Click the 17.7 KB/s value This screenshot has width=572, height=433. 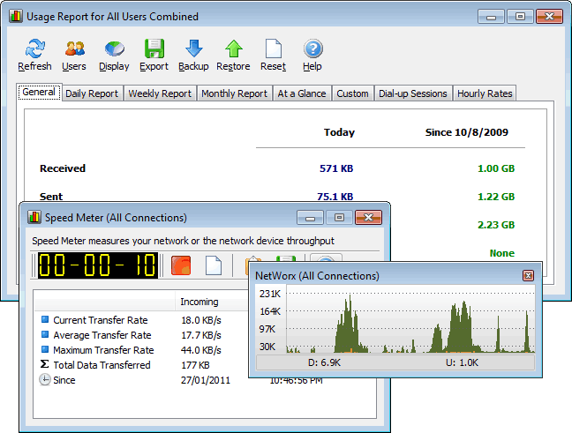201,335
